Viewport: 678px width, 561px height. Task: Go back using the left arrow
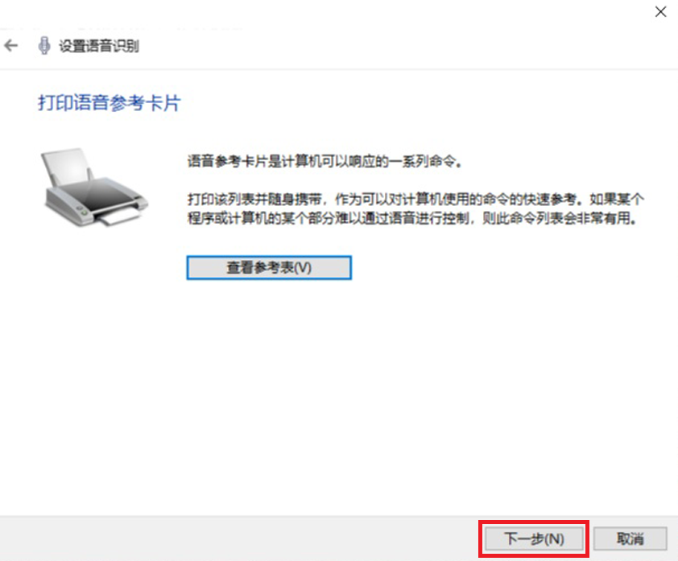click(x=11, y=45)
